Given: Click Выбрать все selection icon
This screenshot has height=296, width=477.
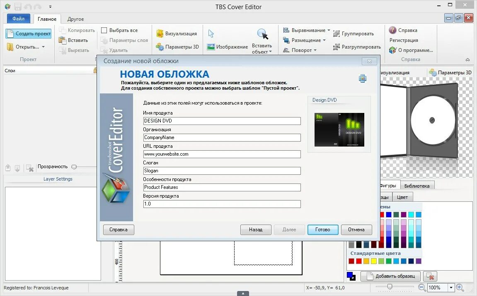Looking at the screenshot, I should click(104, 30).
